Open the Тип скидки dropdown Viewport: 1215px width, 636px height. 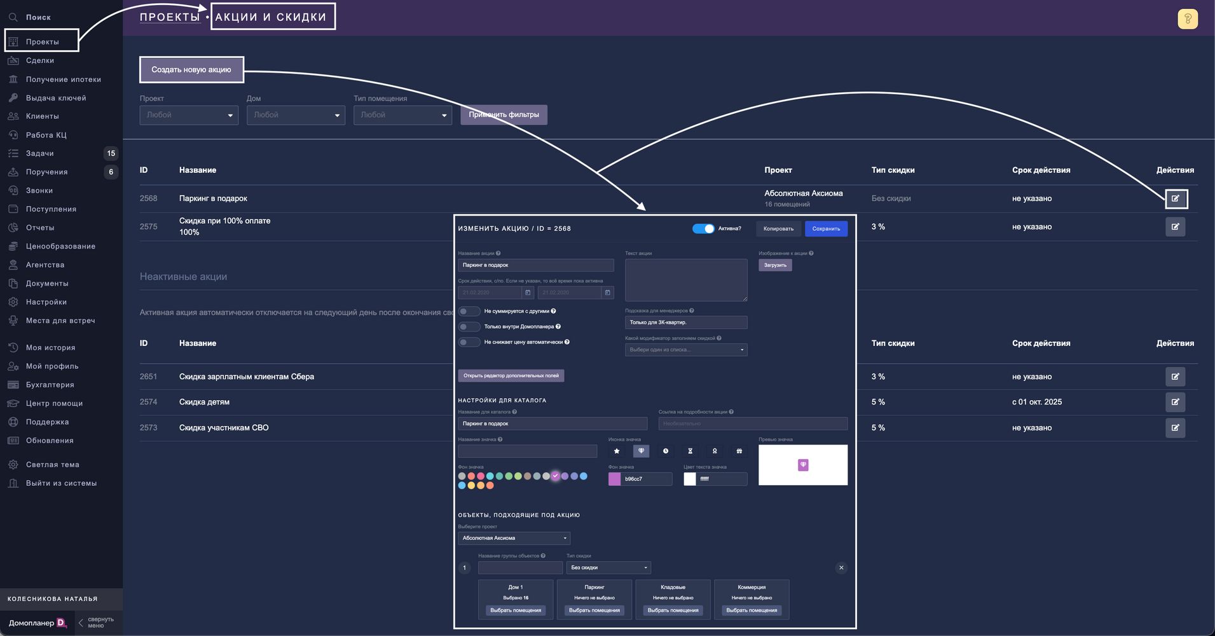(x=608, y=568)
